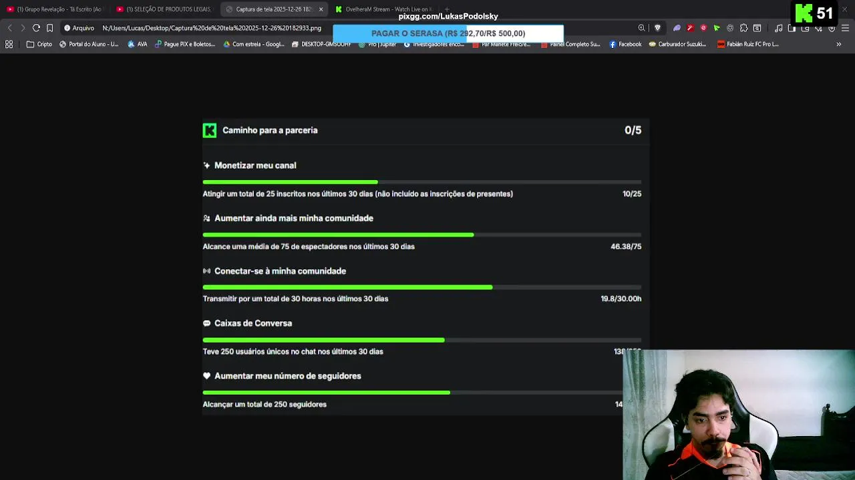Image resolution: width=855 pixels, height=480 pixels.
Task: Open a new tab with plus button
Action: coord(447,9)
